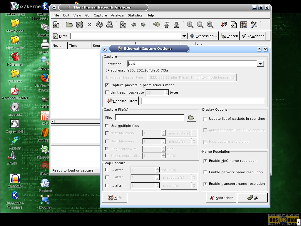This screenshot has height=226, width=301.
Task: Open the Audacity desktop icon
Action: click(15, 179)
